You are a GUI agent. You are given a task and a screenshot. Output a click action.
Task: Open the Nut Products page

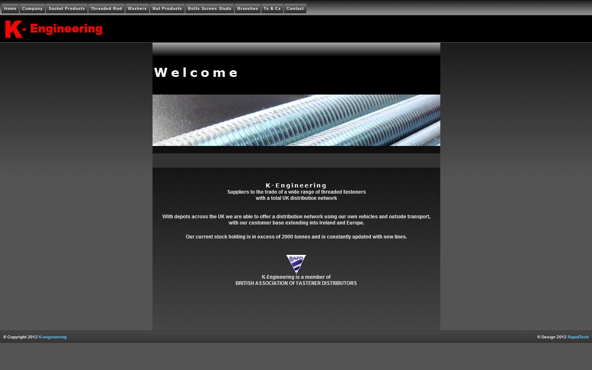click(x=167, y=8)
